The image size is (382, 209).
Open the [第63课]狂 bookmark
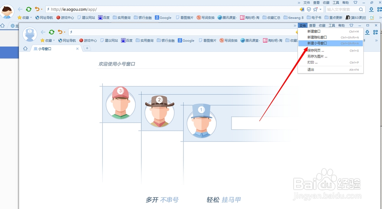356,18
